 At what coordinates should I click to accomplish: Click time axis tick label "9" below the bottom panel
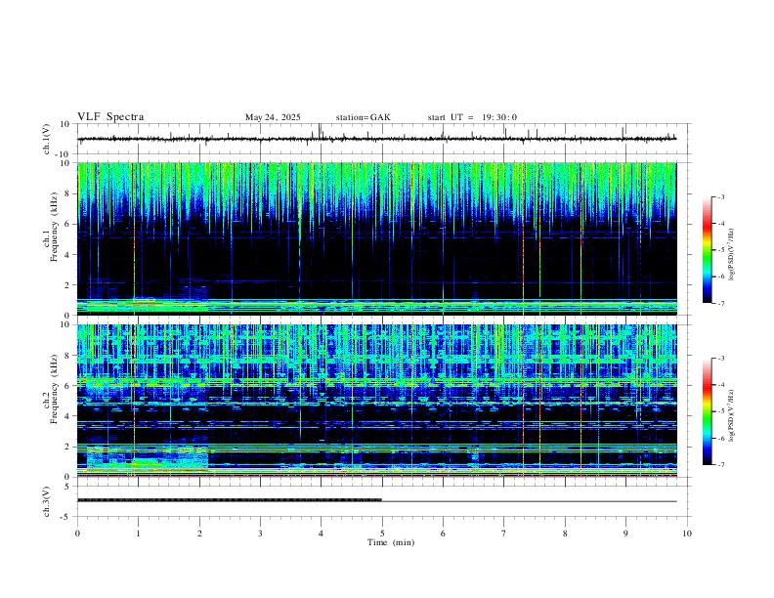click(625, 534)
